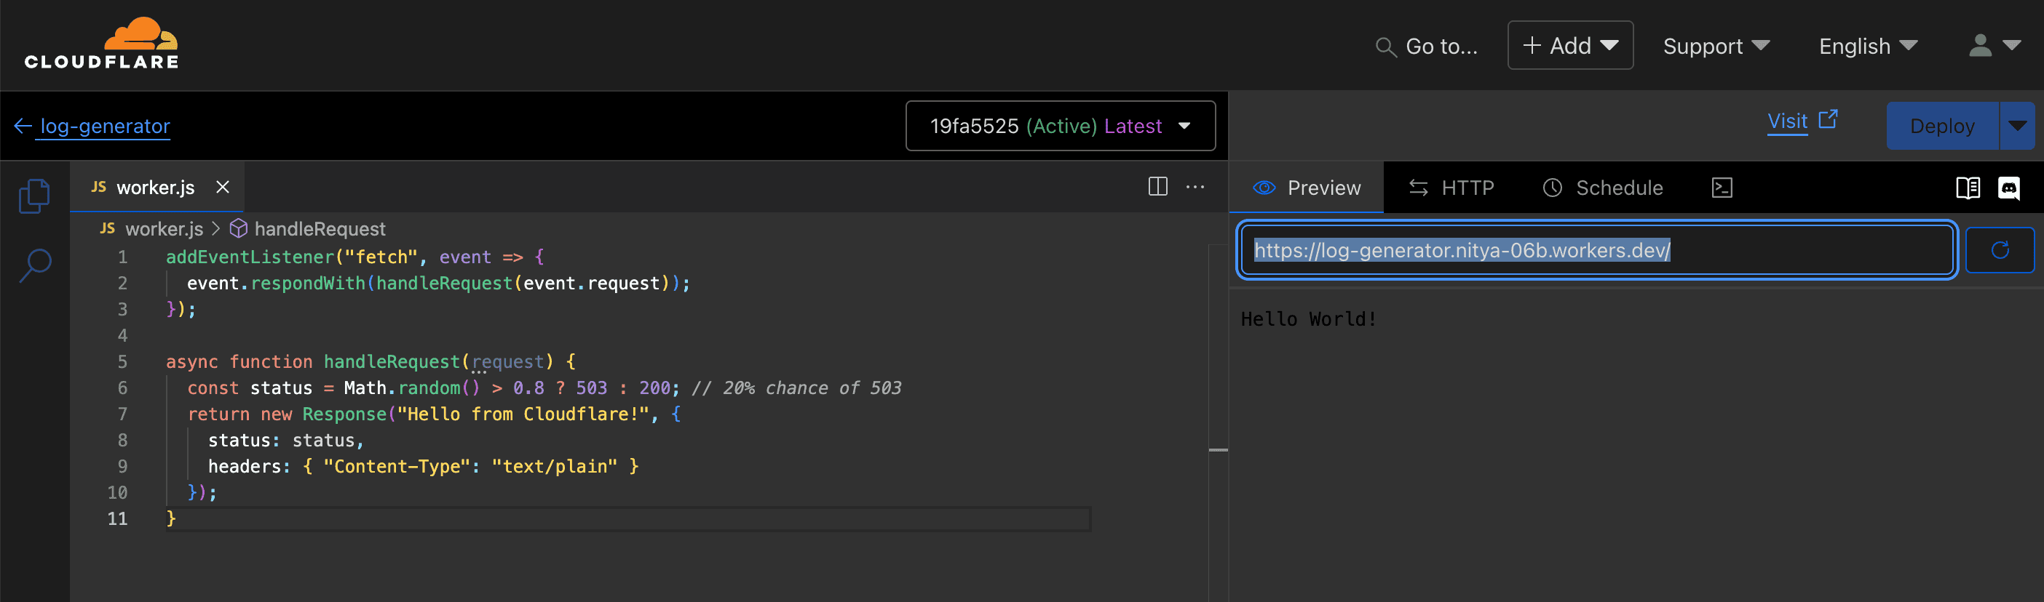The height and width of the screenshot is (602, 2044).
Task: Expand the 19fa5525 version dropdown
Action: (x=1060, y=126)
